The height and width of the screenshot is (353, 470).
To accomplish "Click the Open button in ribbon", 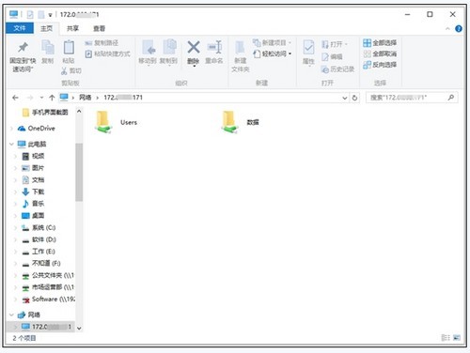I will click(x=335, y=44).
